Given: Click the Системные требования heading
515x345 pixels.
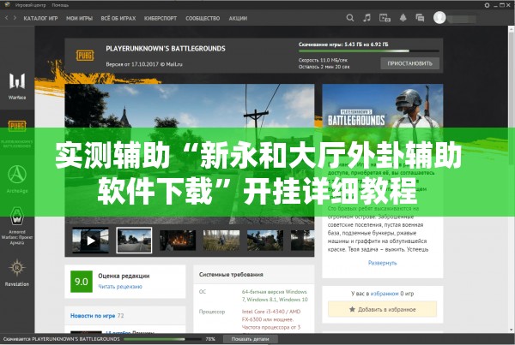Looking at the screenshot, I should (231, 275).
